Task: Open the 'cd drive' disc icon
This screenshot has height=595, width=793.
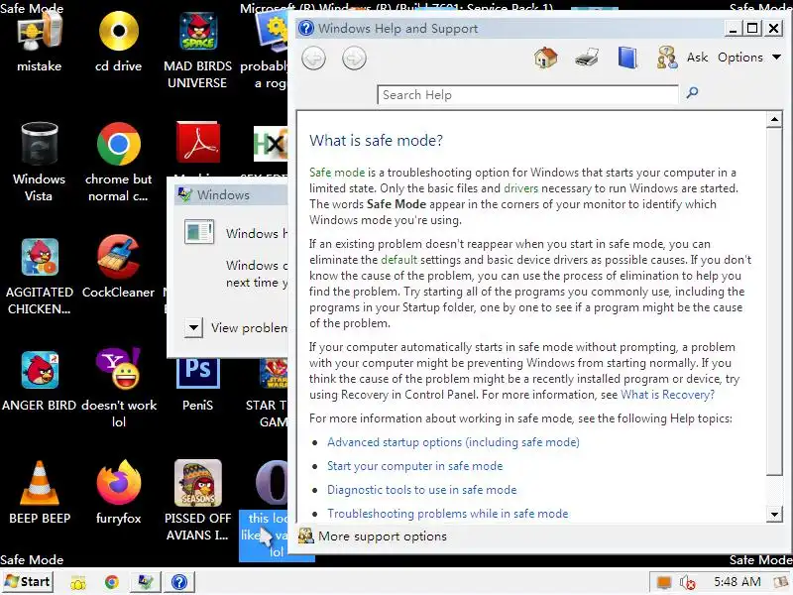Action: tap(118, 32)
